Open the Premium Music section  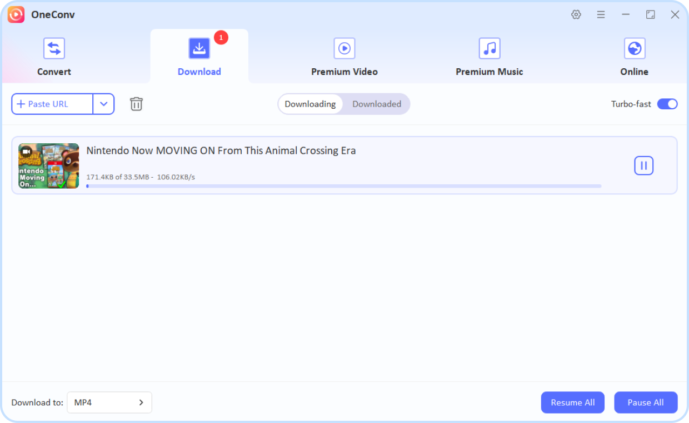tap(489, 56)
